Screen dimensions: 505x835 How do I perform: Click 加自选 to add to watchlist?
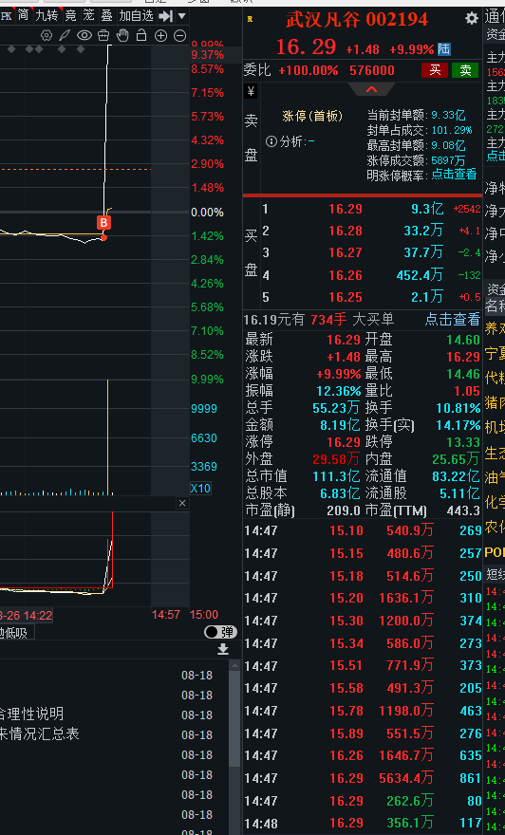(x=137, y=15)
